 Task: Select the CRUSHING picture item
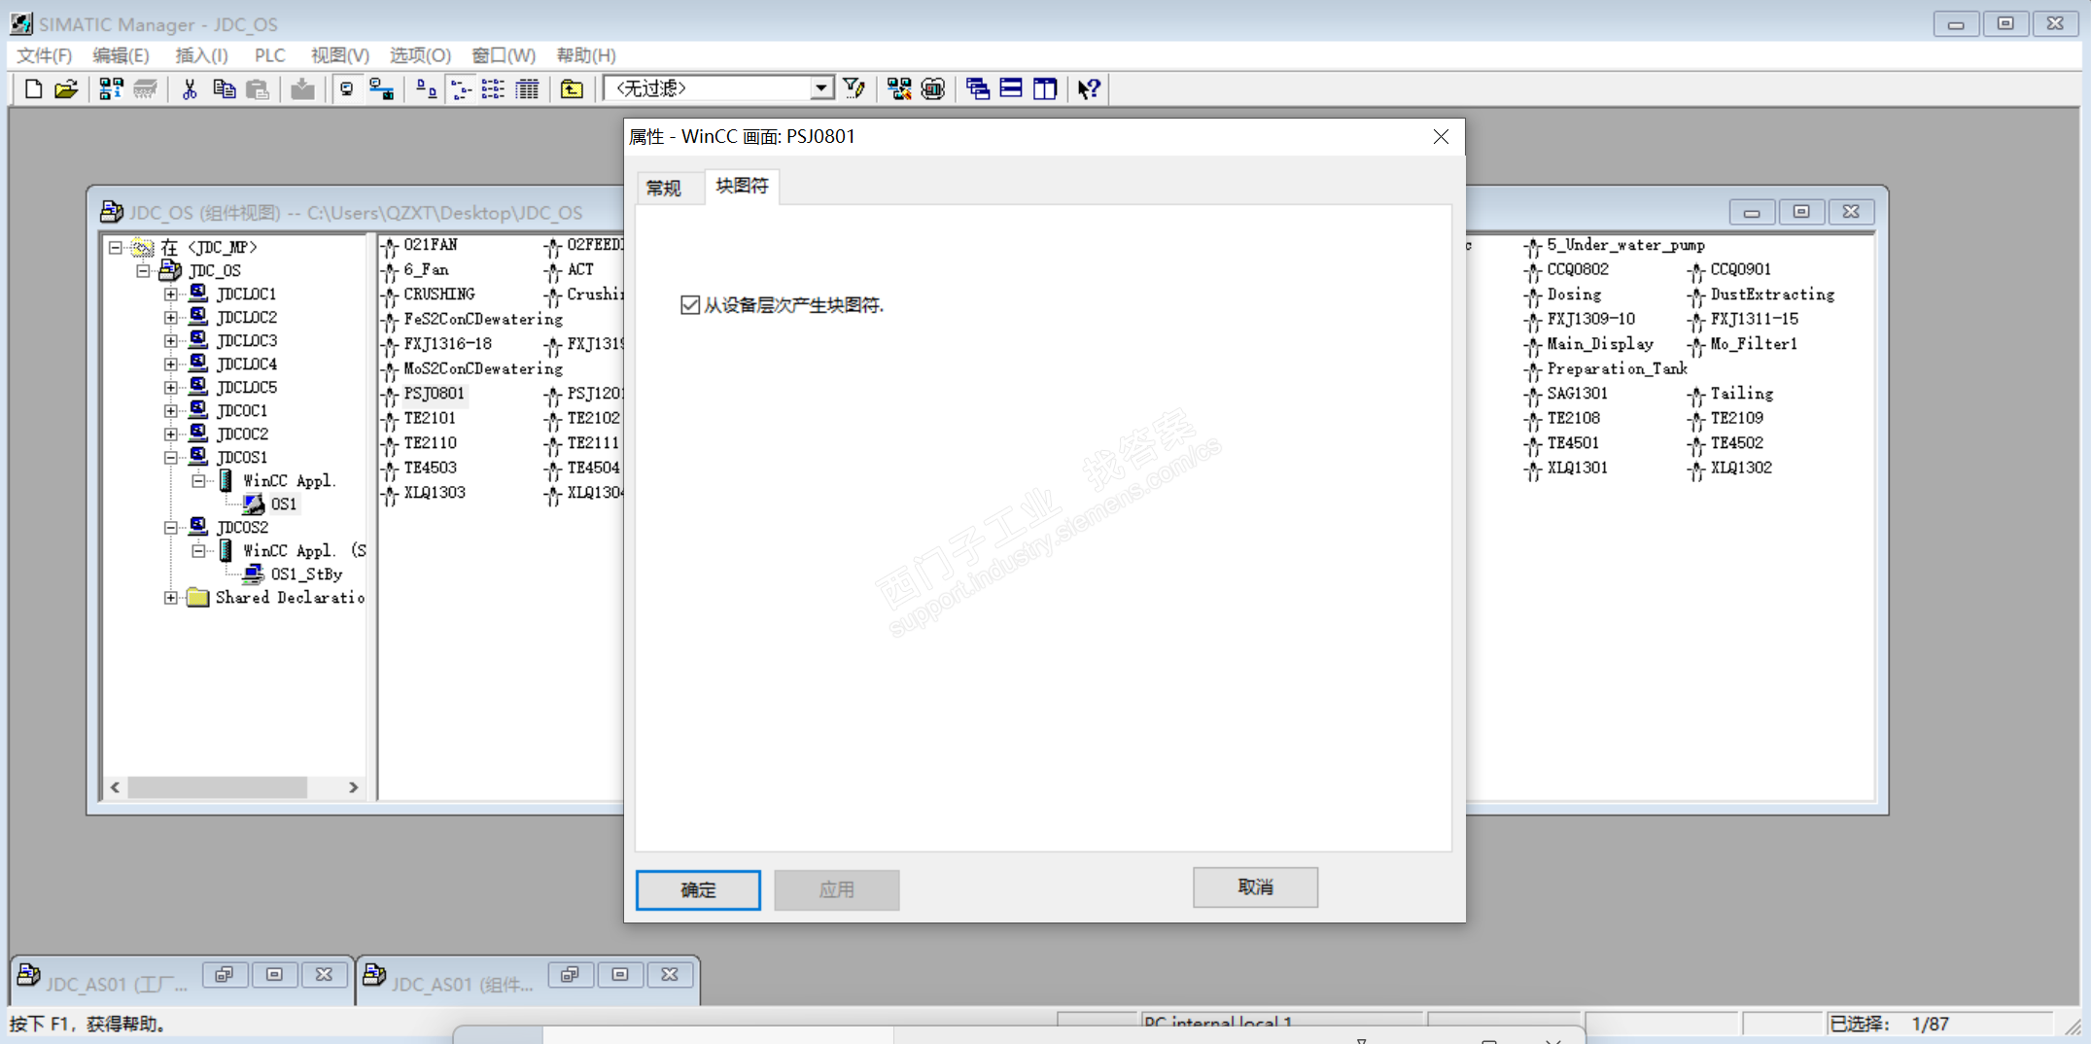(x=439, y=294)
